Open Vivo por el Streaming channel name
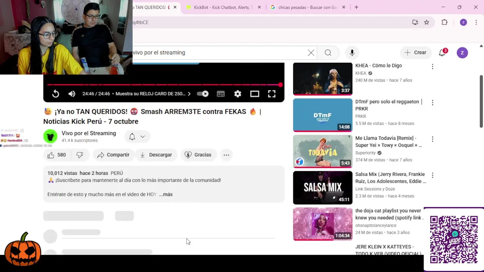This screenshot has height=272, width=484. [x=89, y=133]
